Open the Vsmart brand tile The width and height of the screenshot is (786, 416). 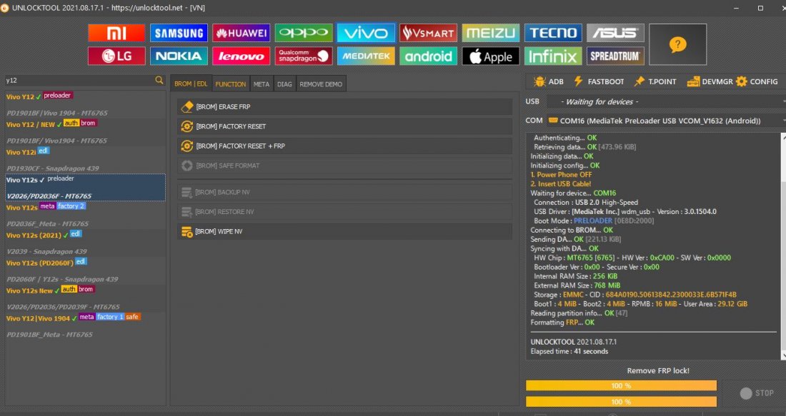[428, 33]
